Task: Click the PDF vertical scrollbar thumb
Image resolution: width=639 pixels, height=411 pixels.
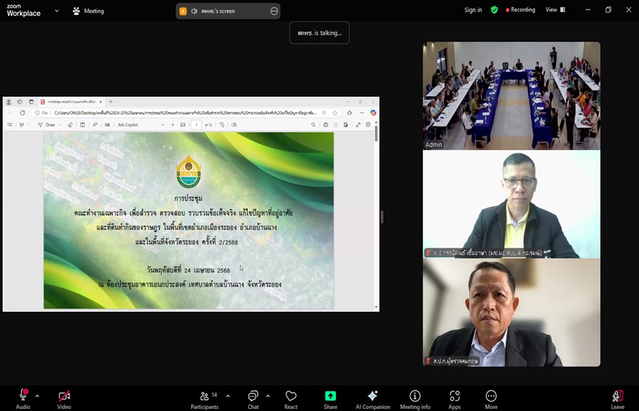Action: 376,134
